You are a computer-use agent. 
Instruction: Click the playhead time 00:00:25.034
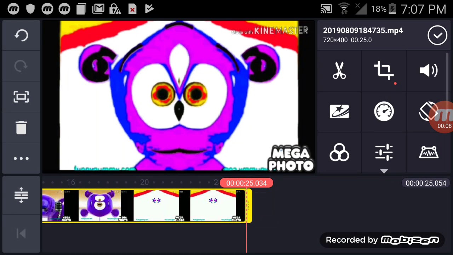click(x=246, y=183)
